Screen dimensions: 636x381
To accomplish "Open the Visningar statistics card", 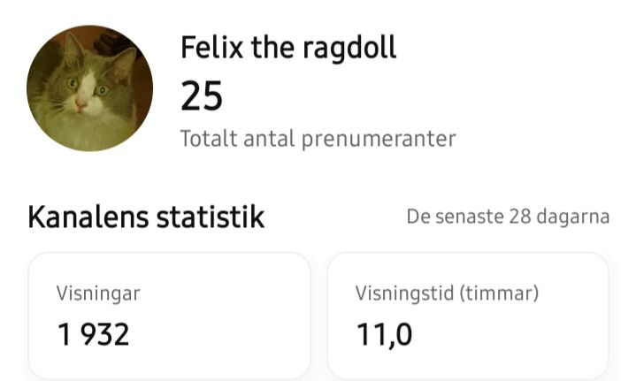I will tap(169, 316).
